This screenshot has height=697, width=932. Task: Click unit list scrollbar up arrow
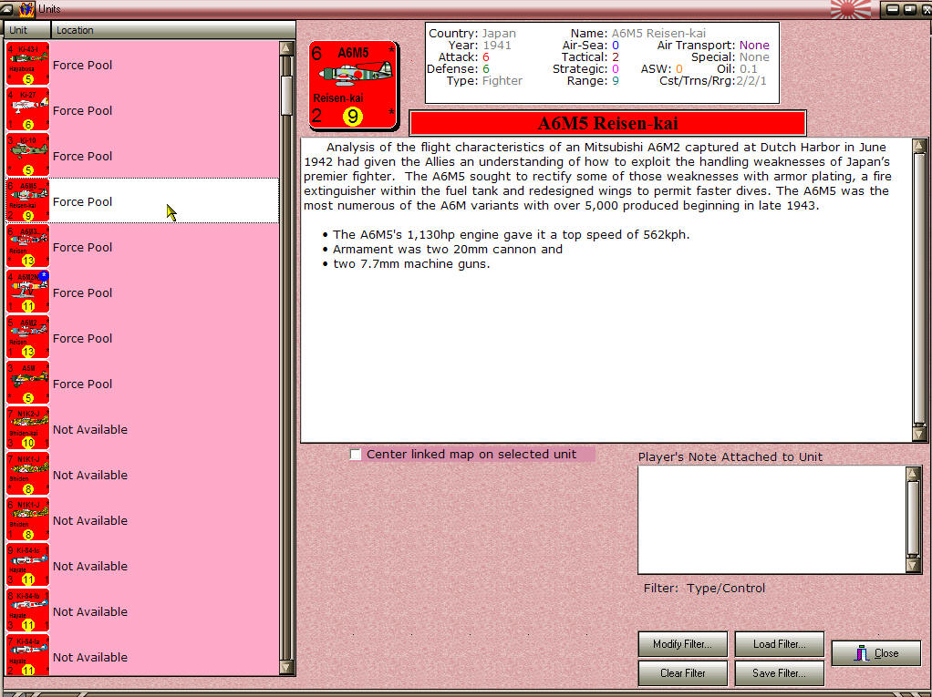(286, 48)
